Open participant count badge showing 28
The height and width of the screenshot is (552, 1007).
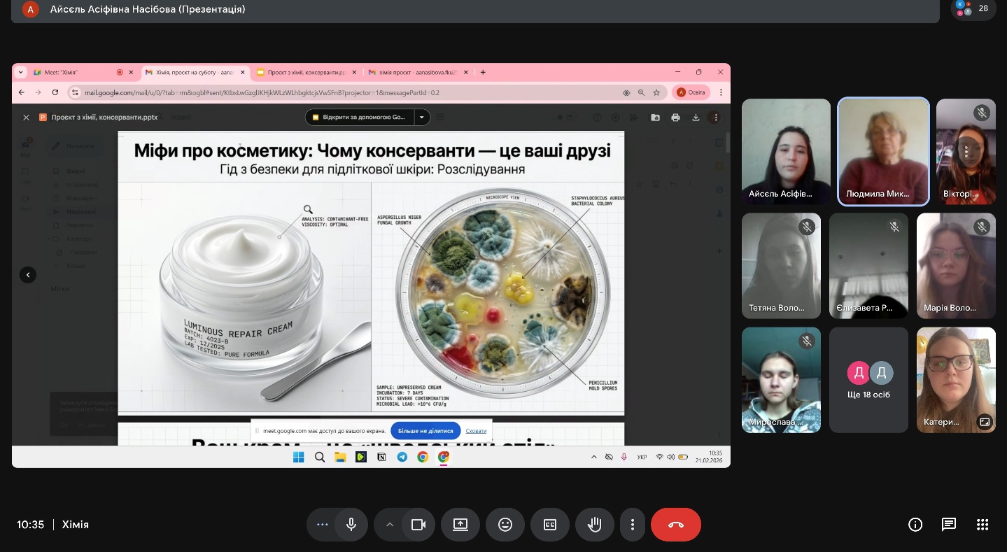(973, 8)
